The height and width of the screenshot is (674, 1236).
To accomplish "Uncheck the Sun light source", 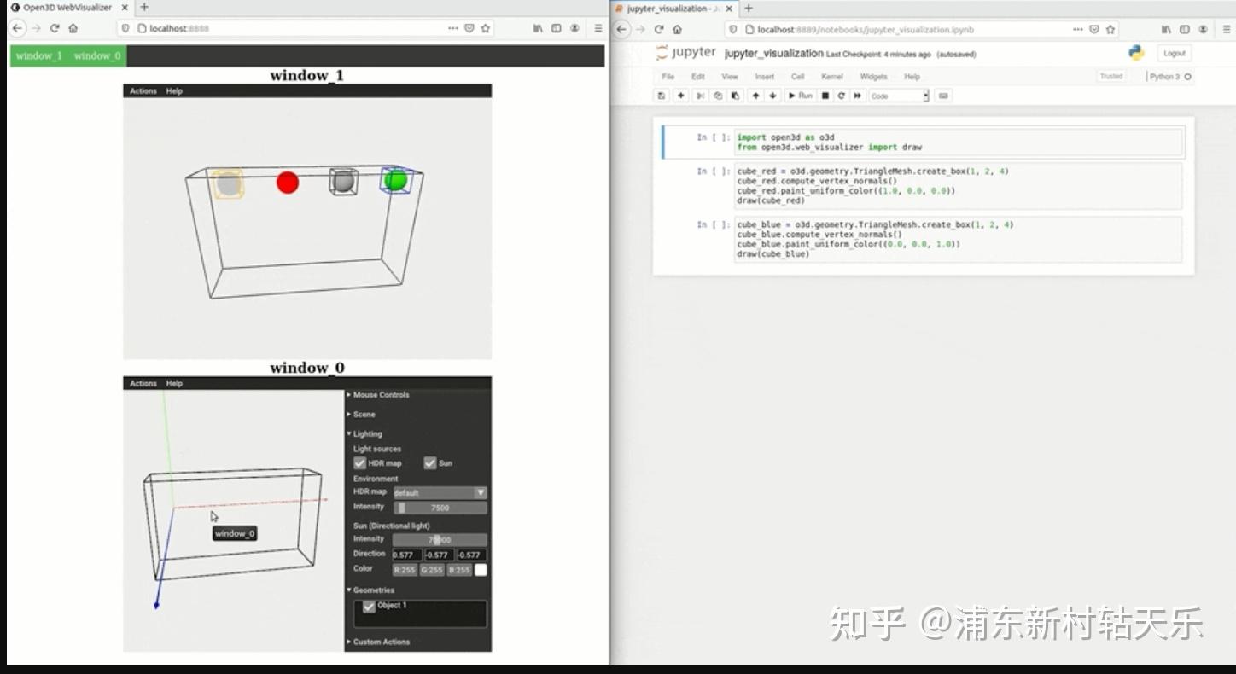I will (431, 462).
